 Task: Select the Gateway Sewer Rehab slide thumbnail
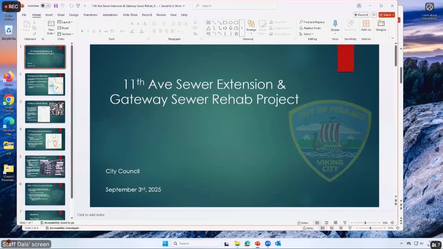[x=45, y=112]
